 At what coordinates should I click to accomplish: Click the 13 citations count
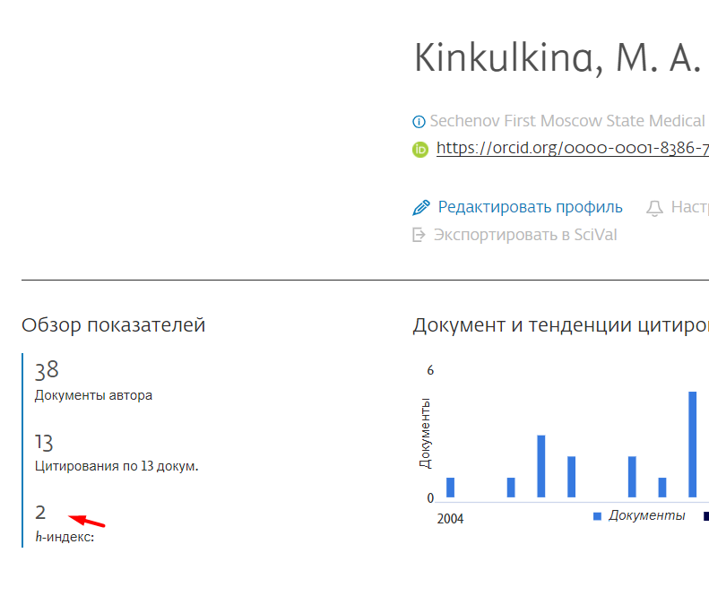[x=44, y=443]
